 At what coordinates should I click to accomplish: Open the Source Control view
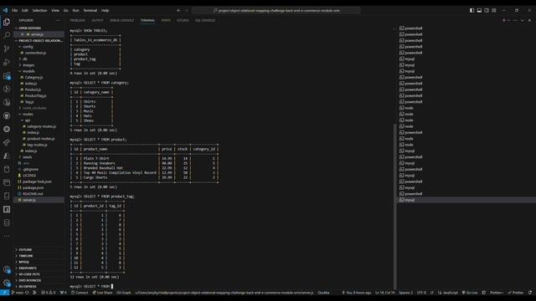(x=7, y=48)
